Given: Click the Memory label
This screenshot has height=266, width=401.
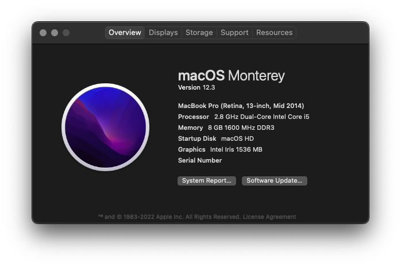Looking at the screenshot, I should (190, 128).
